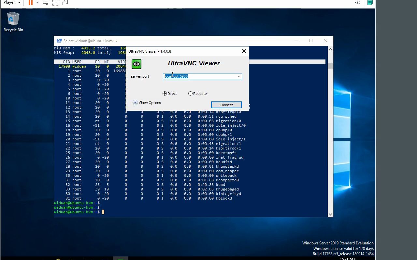Click the 'MiB Swap:' label in the terminal
The image size is (417, 260).
[x=64, y=53]
